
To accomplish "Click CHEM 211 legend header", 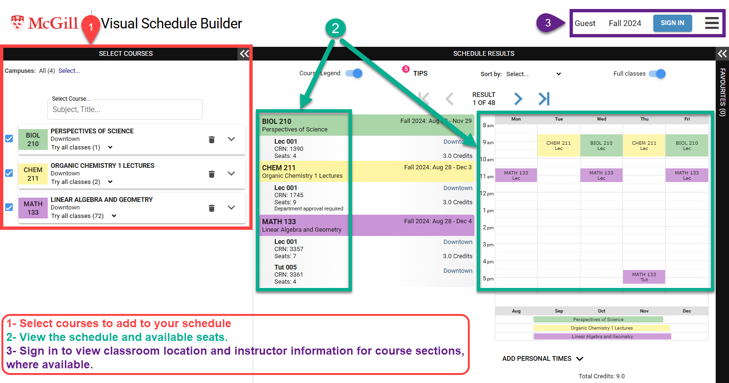I will (x=366, y=172).
